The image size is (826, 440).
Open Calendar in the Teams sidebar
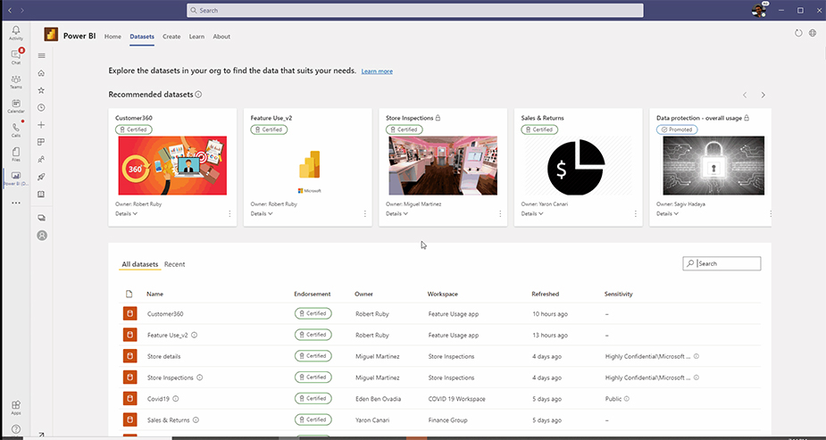coord(16,106)
